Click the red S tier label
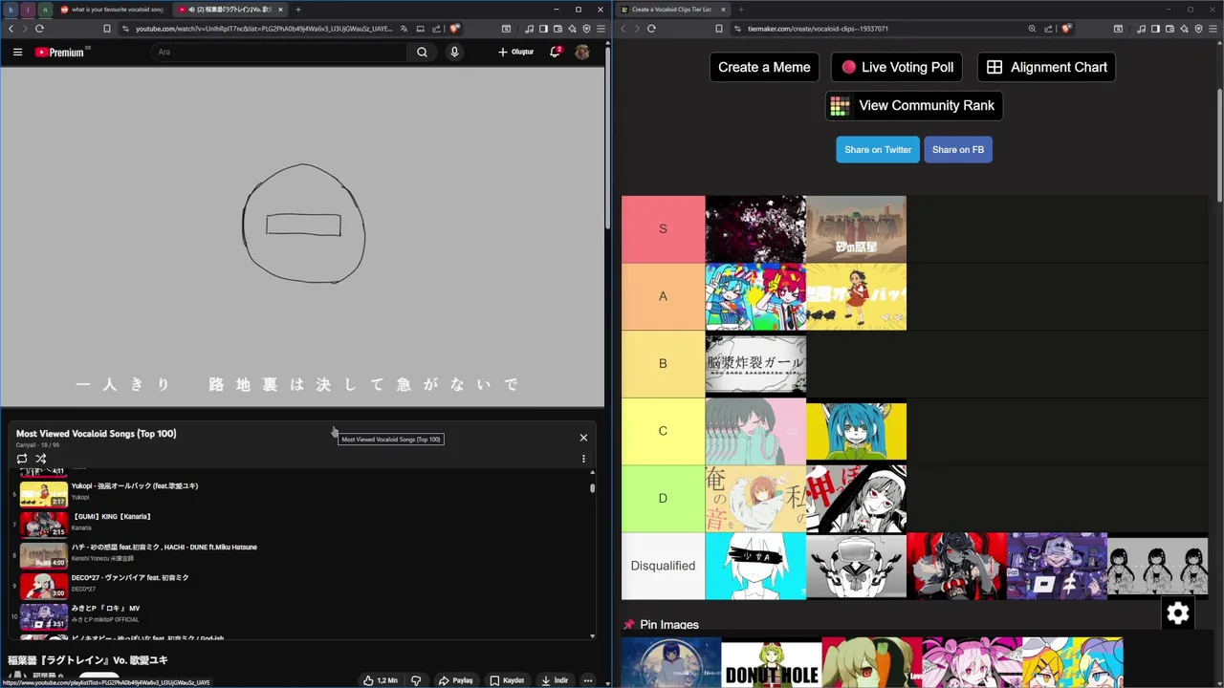 (663, 229)
